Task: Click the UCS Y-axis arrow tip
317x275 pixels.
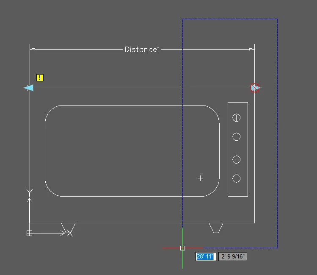Action: coord(29,192)
